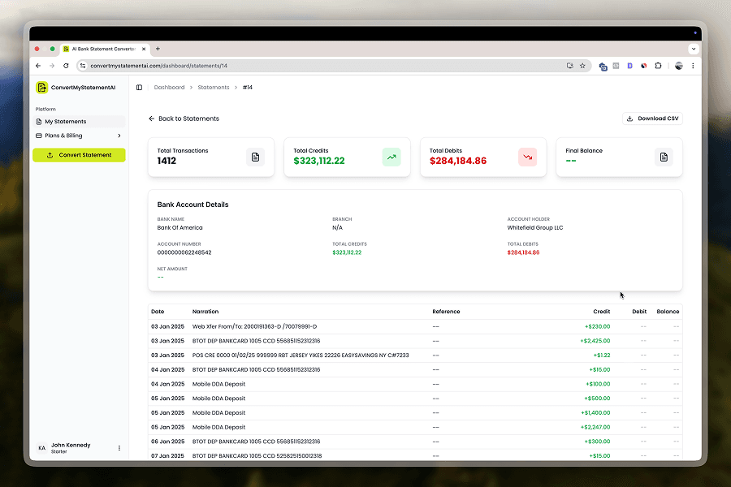
Task: Switch to the AI Bank Statement Converter tab
Action: 106,48
